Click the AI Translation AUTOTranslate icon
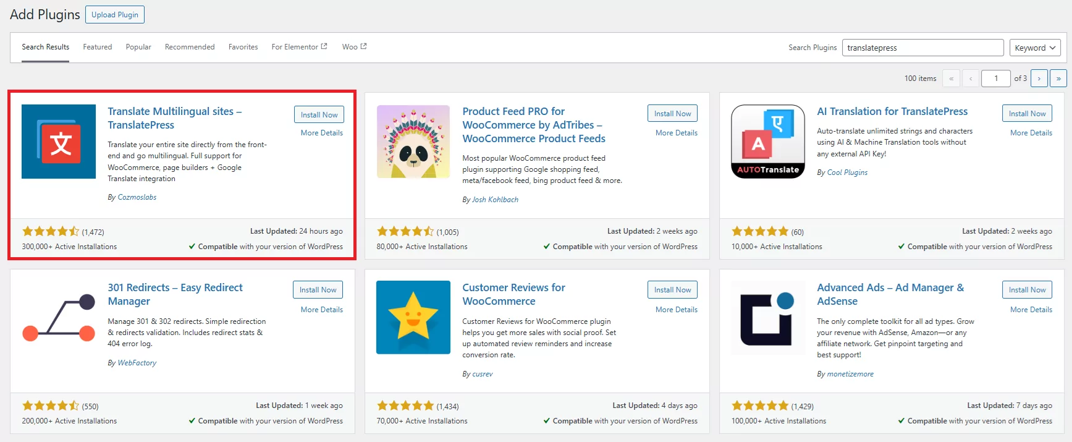1072x442 pixels. coord(767,142)
